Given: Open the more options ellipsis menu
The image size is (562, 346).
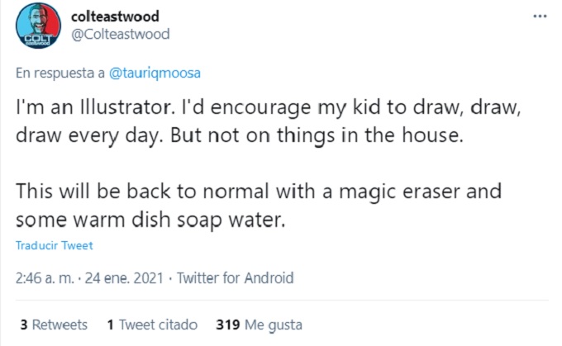Looking at the screenshot, I should pos(540,16).
